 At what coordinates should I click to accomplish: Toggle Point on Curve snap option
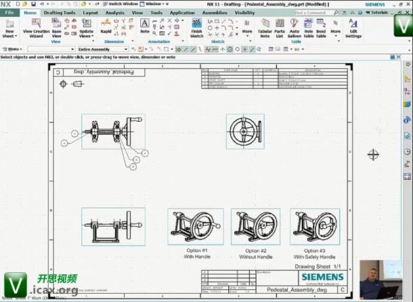pyautogui.click(x=252, y=49)
